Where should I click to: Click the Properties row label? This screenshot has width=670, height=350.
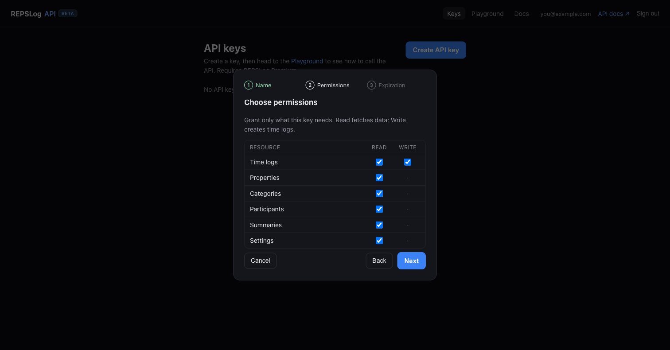(x=265, y=178)
